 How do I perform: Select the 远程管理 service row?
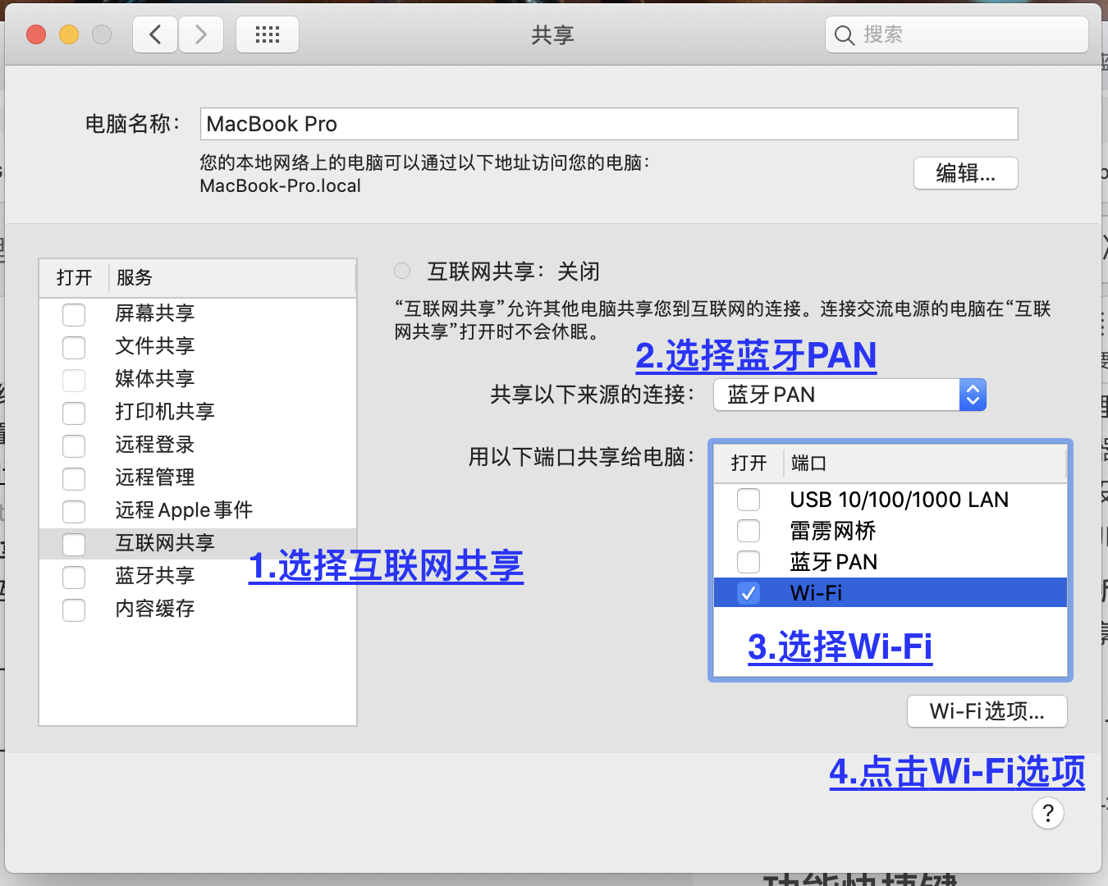pyautogui.click(x=198, y=477)
